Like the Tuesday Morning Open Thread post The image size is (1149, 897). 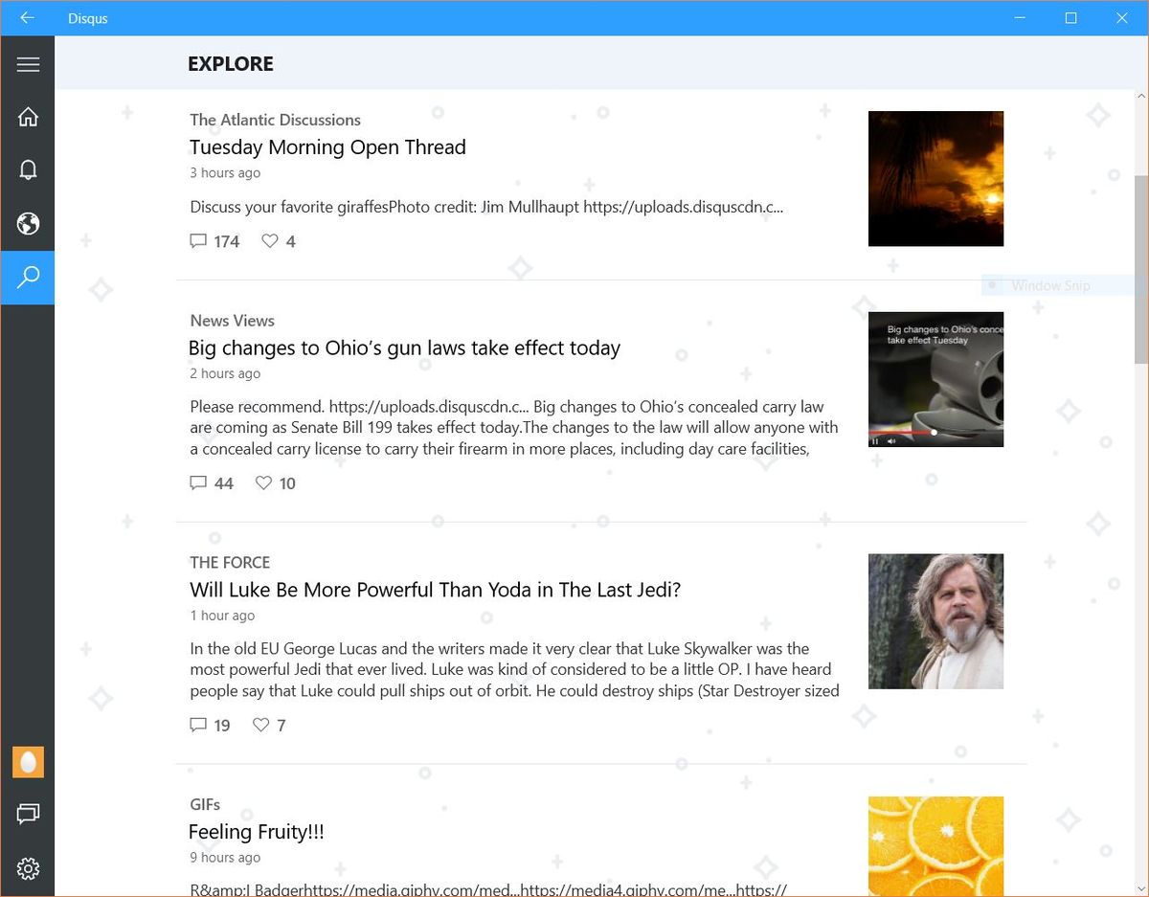(x=270, y=240)
